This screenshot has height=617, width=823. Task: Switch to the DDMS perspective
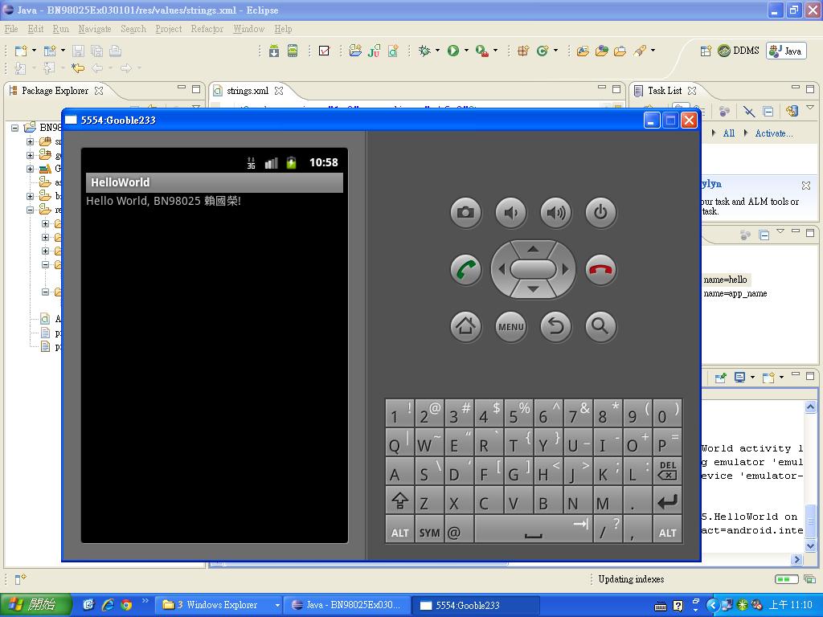pyautogui.click(x=739, y=51)
